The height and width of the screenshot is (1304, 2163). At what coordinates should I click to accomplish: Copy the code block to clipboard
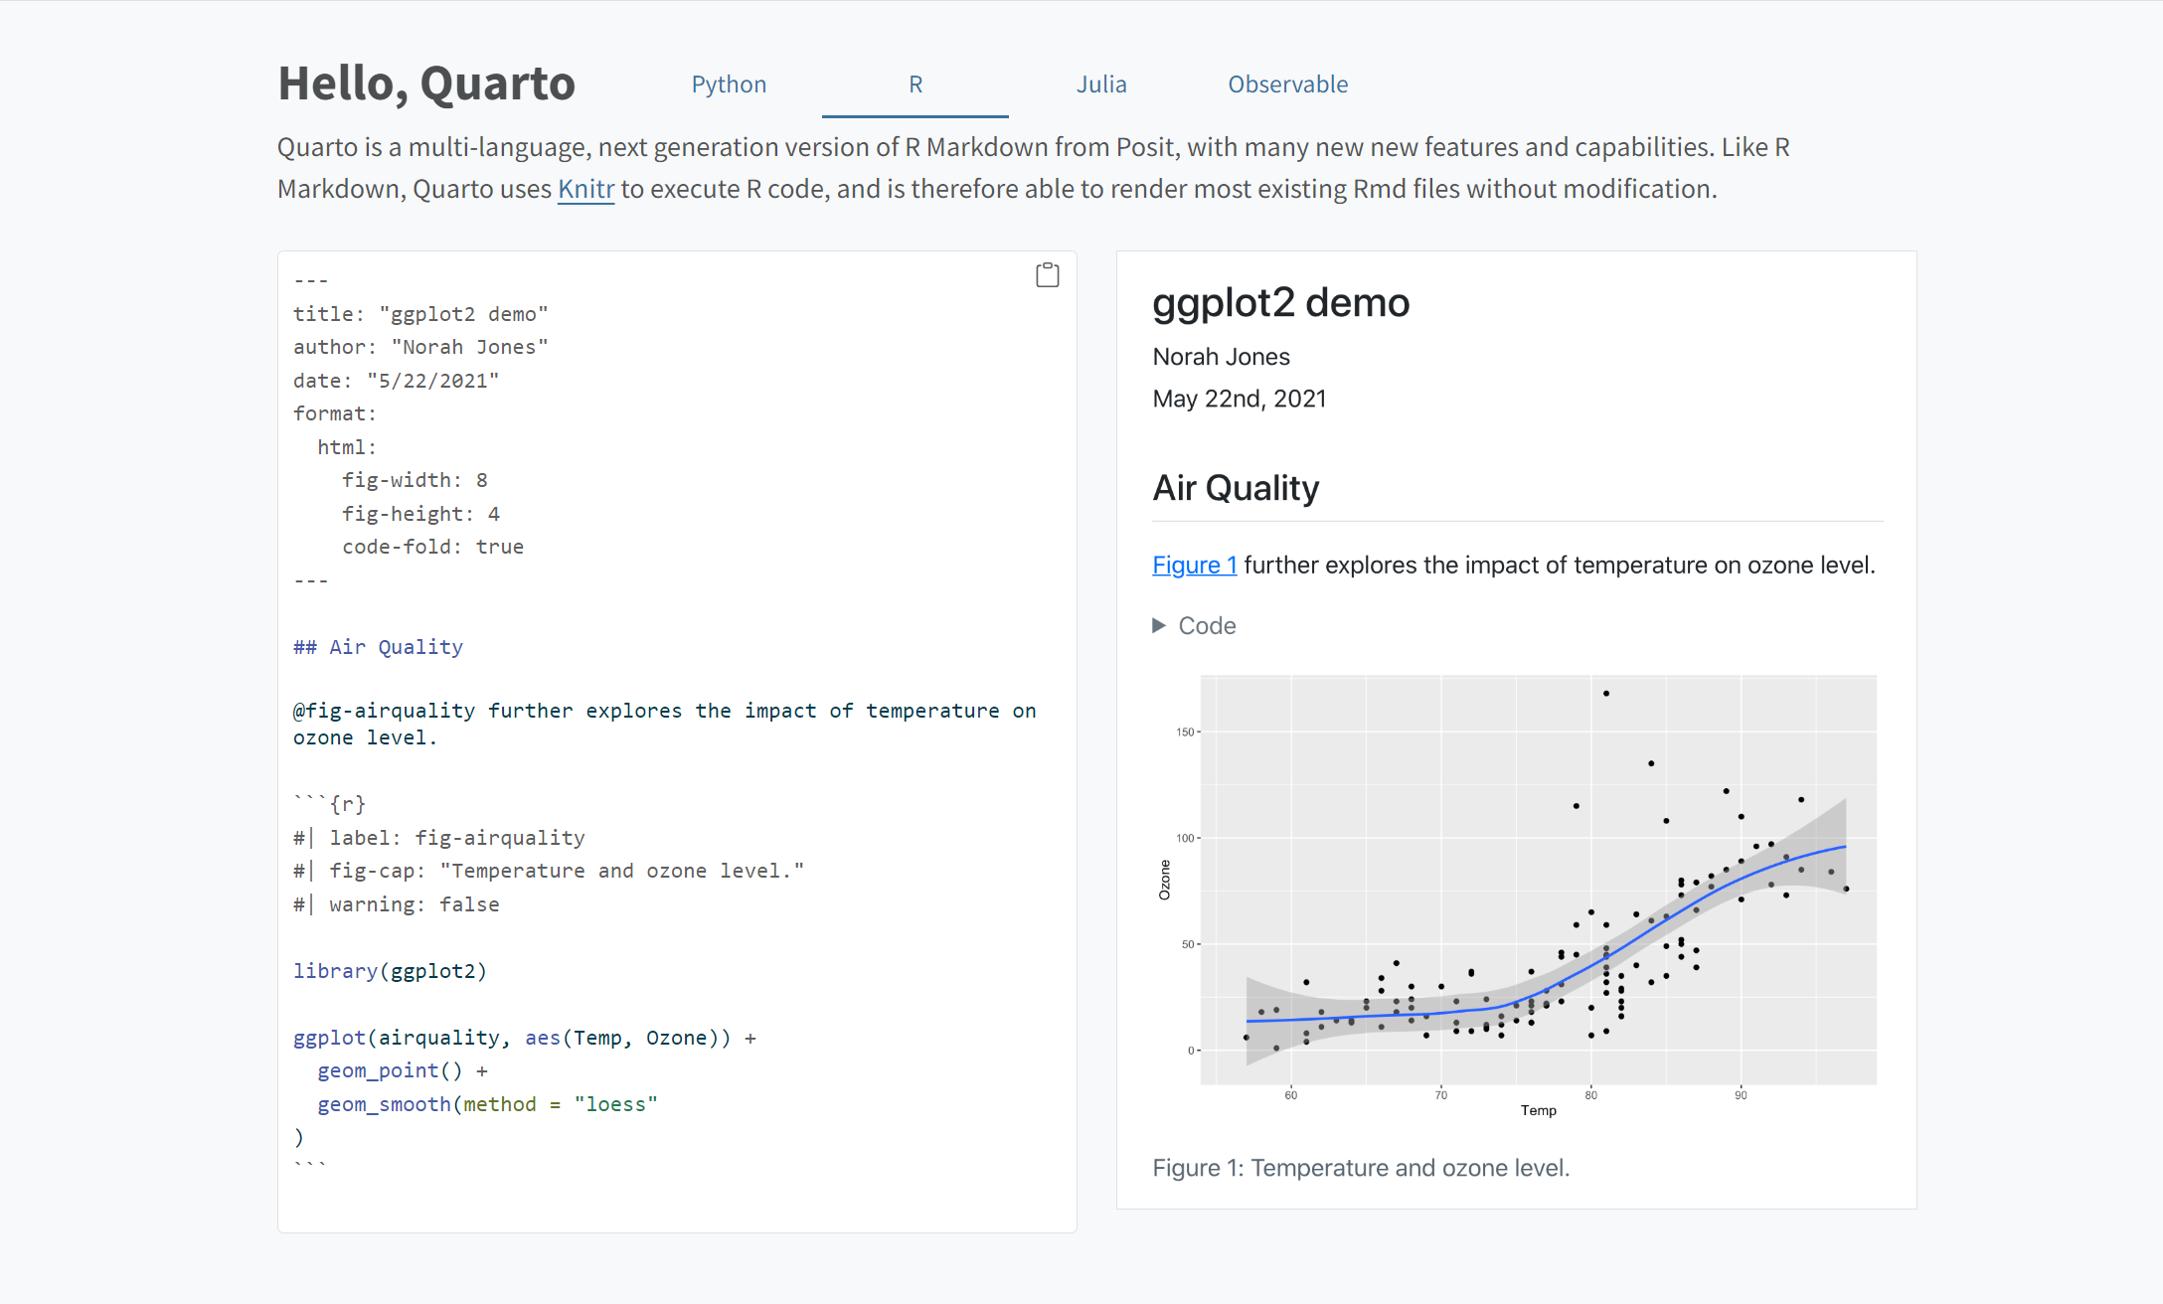tap(1046, 274)
